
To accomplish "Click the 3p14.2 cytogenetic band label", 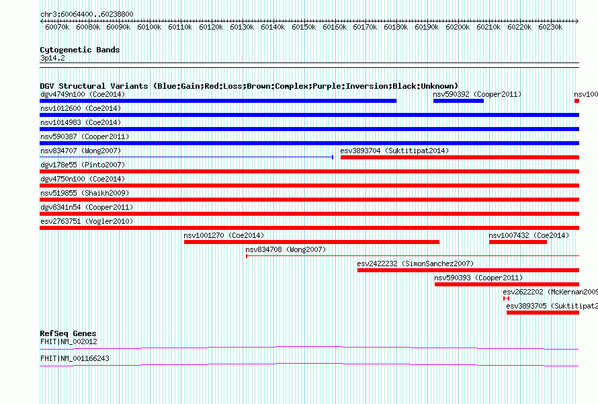I will click(52, 58).
